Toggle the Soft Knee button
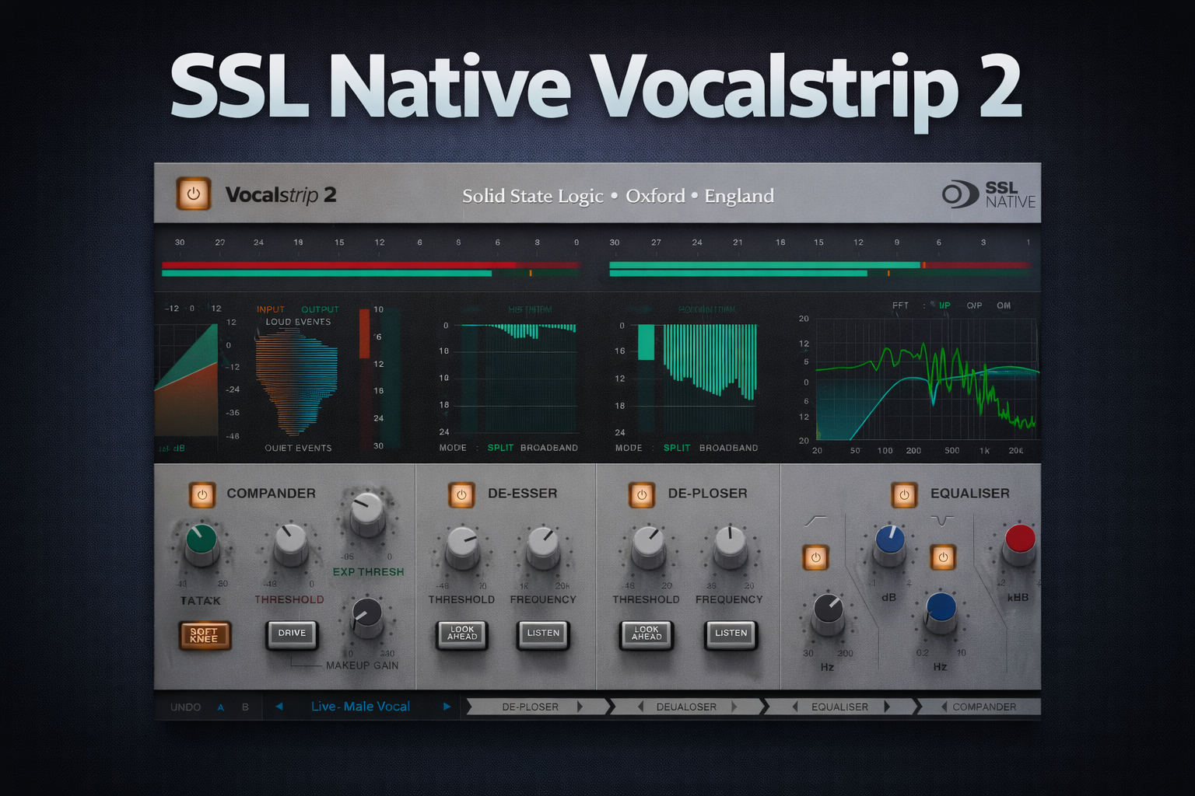 [x=204, y=635]
